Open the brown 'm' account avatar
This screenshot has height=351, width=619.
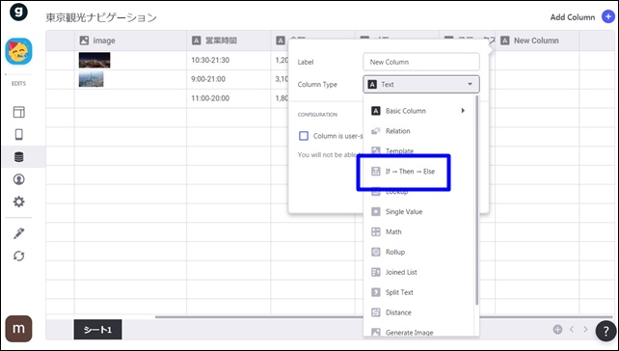click(x=18, y=329)
